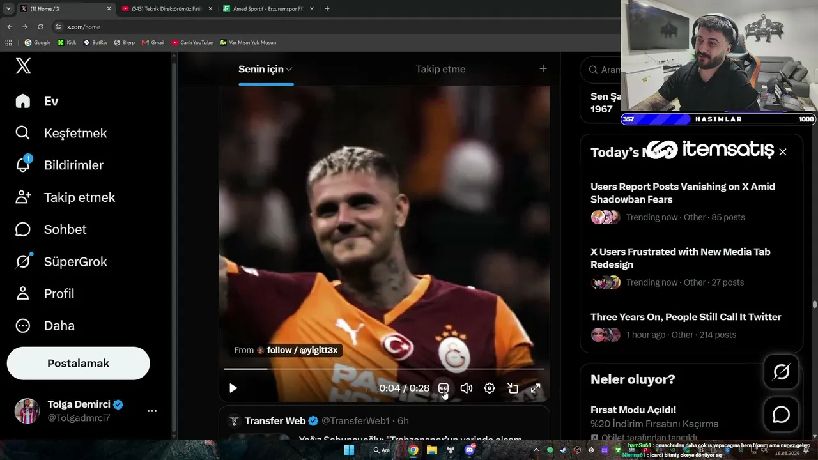The width and height of the screenshot is (818, 460).
Task: Open Chrome from the taskbar
Action: [413, 450]
